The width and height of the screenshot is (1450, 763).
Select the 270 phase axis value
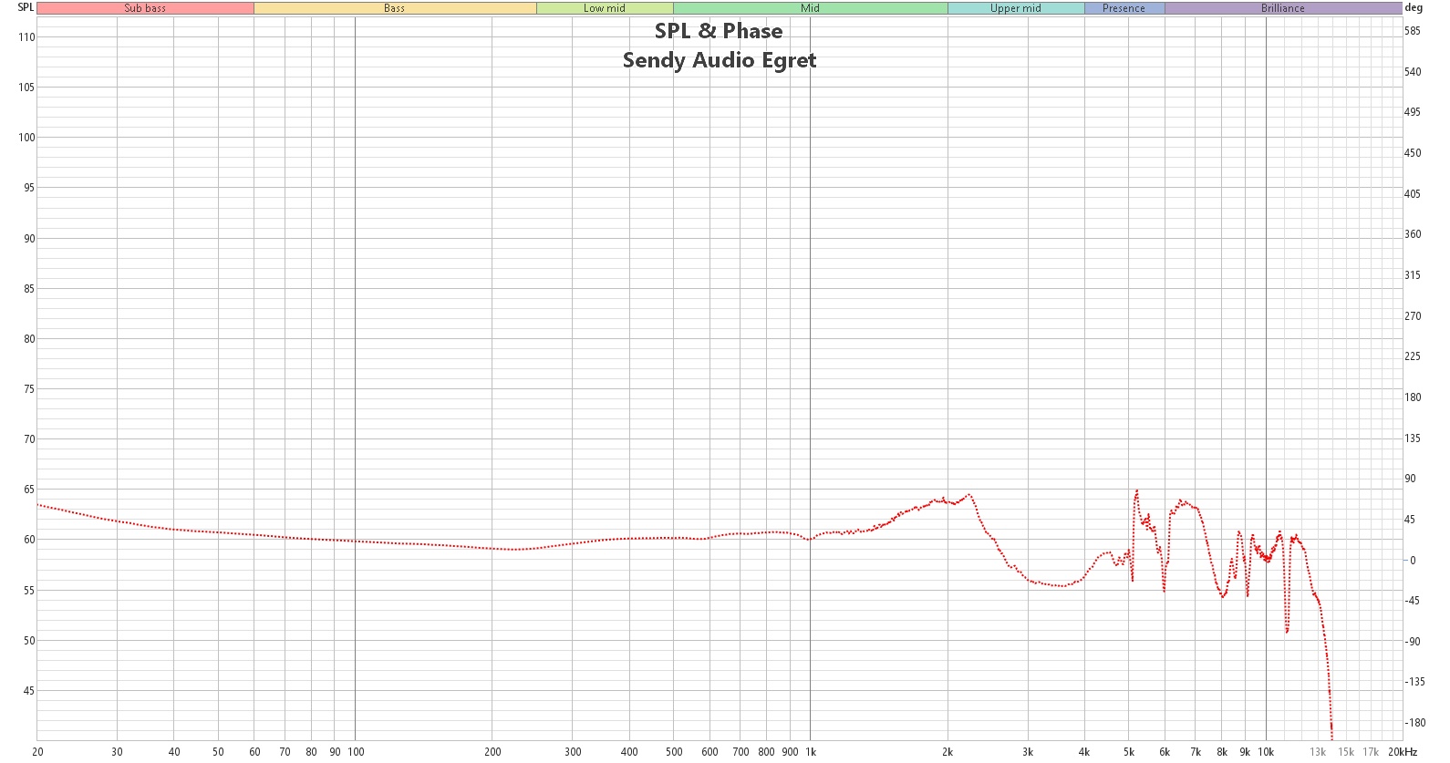[x=1413, y=316]
